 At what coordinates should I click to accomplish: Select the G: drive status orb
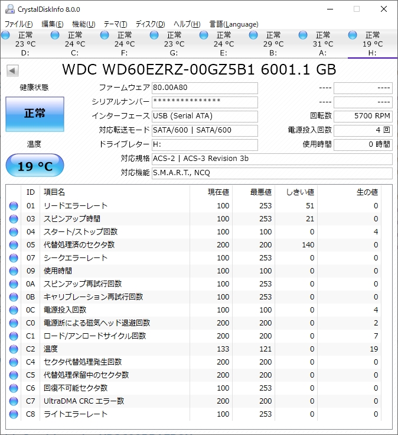(154, 36)
